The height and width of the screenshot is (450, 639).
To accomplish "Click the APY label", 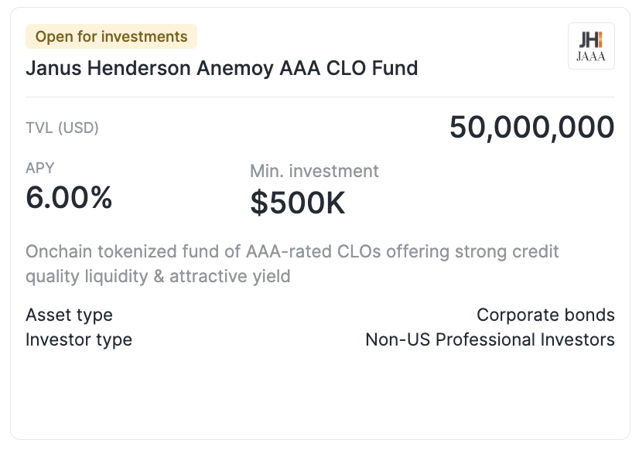I will pos(40,168).
